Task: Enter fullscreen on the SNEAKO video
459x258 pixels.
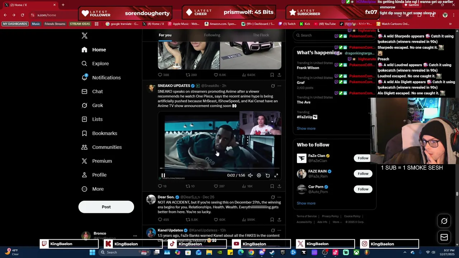Action: coord(276,175)
